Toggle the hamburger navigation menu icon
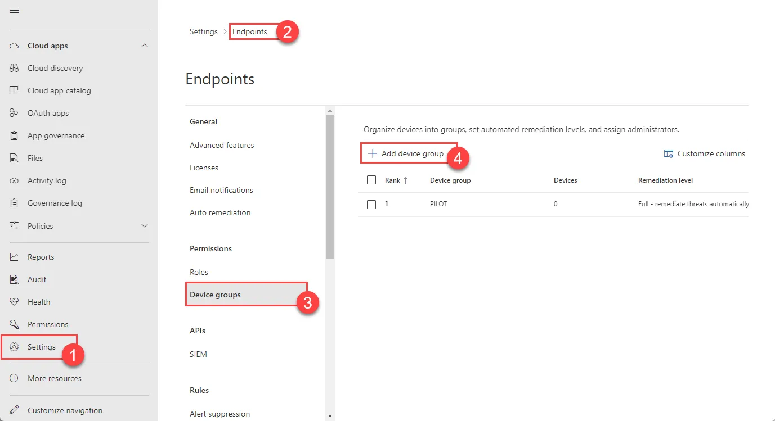 click(14, 11)
